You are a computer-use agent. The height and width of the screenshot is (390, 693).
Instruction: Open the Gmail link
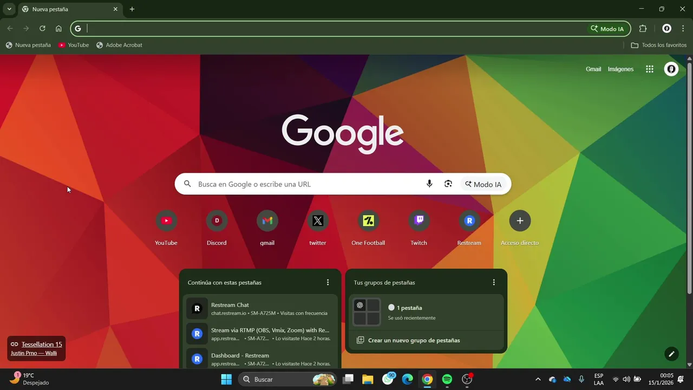pos(593,69)
